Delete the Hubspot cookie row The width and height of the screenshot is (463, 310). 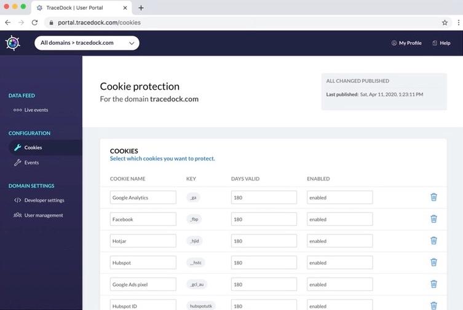[x=433, y=262]
